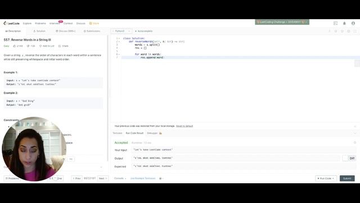Click the editor info icon
This screenshot has width=360, height=203.
point(330,31)
